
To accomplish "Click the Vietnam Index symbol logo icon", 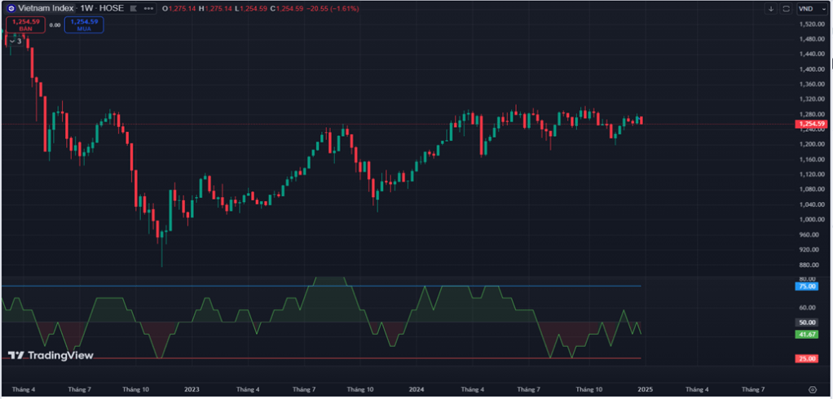I will (11, 8).
